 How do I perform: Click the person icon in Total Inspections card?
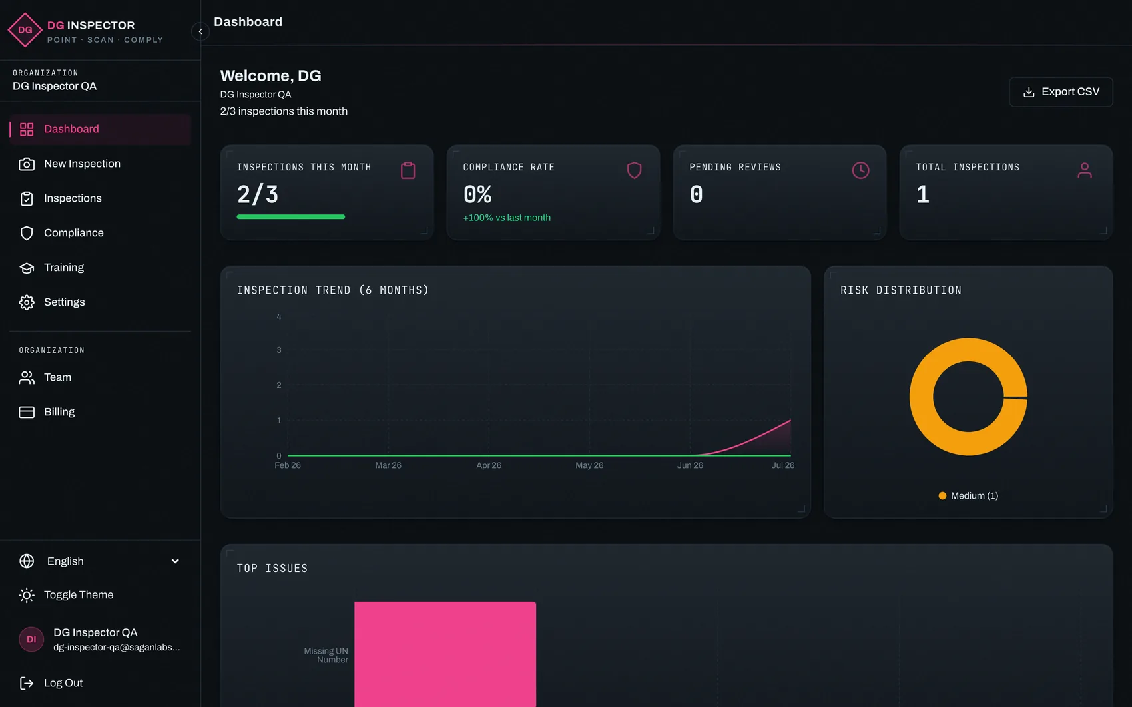[x=1085, y=170]
